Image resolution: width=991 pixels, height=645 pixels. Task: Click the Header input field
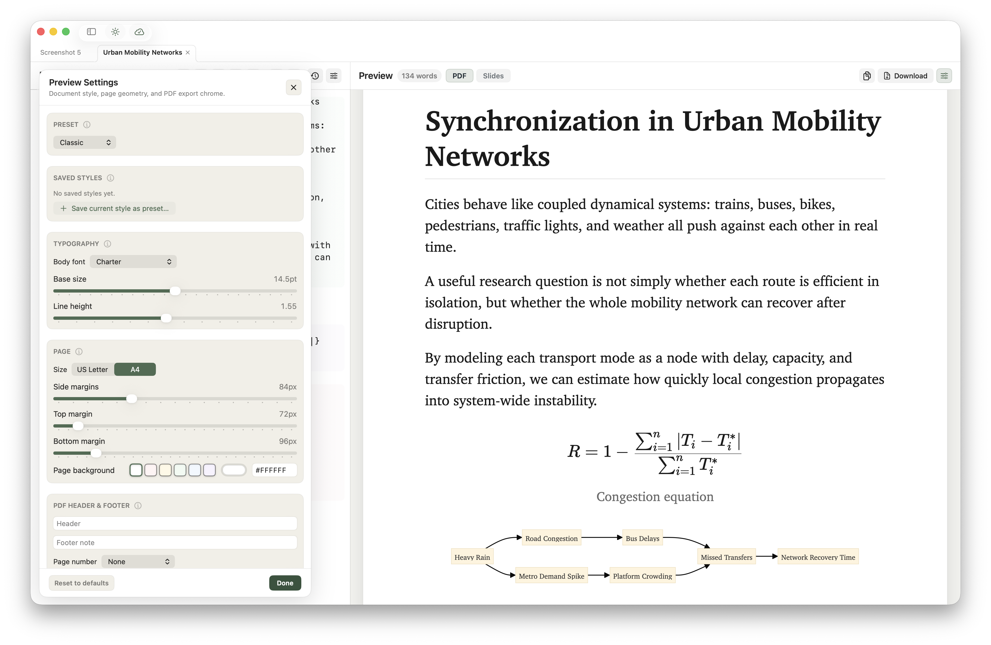[x=175, y=524]
